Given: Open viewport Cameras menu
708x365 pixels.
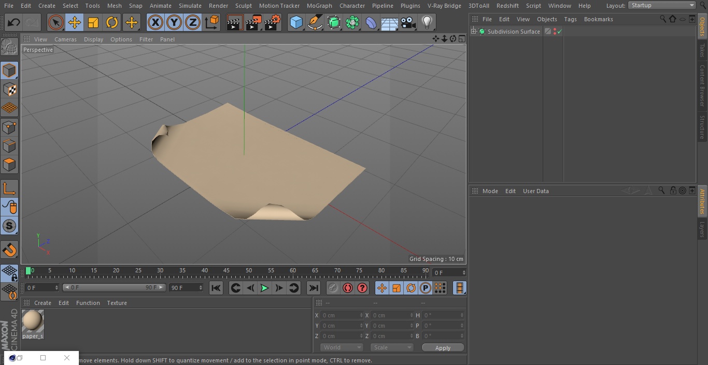Looking at the screenshot, I should [65, 39].
